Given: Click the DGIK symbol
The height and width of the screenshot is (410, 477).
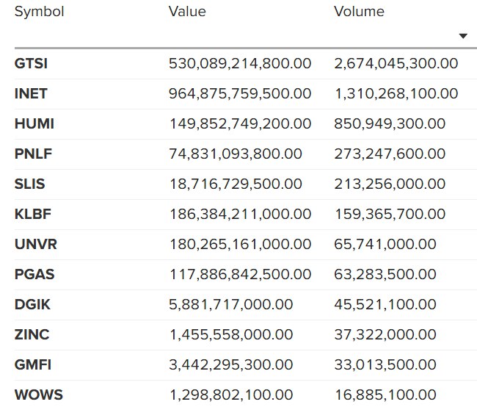Looking at the screenshot, I should click(x=32, y=304).
